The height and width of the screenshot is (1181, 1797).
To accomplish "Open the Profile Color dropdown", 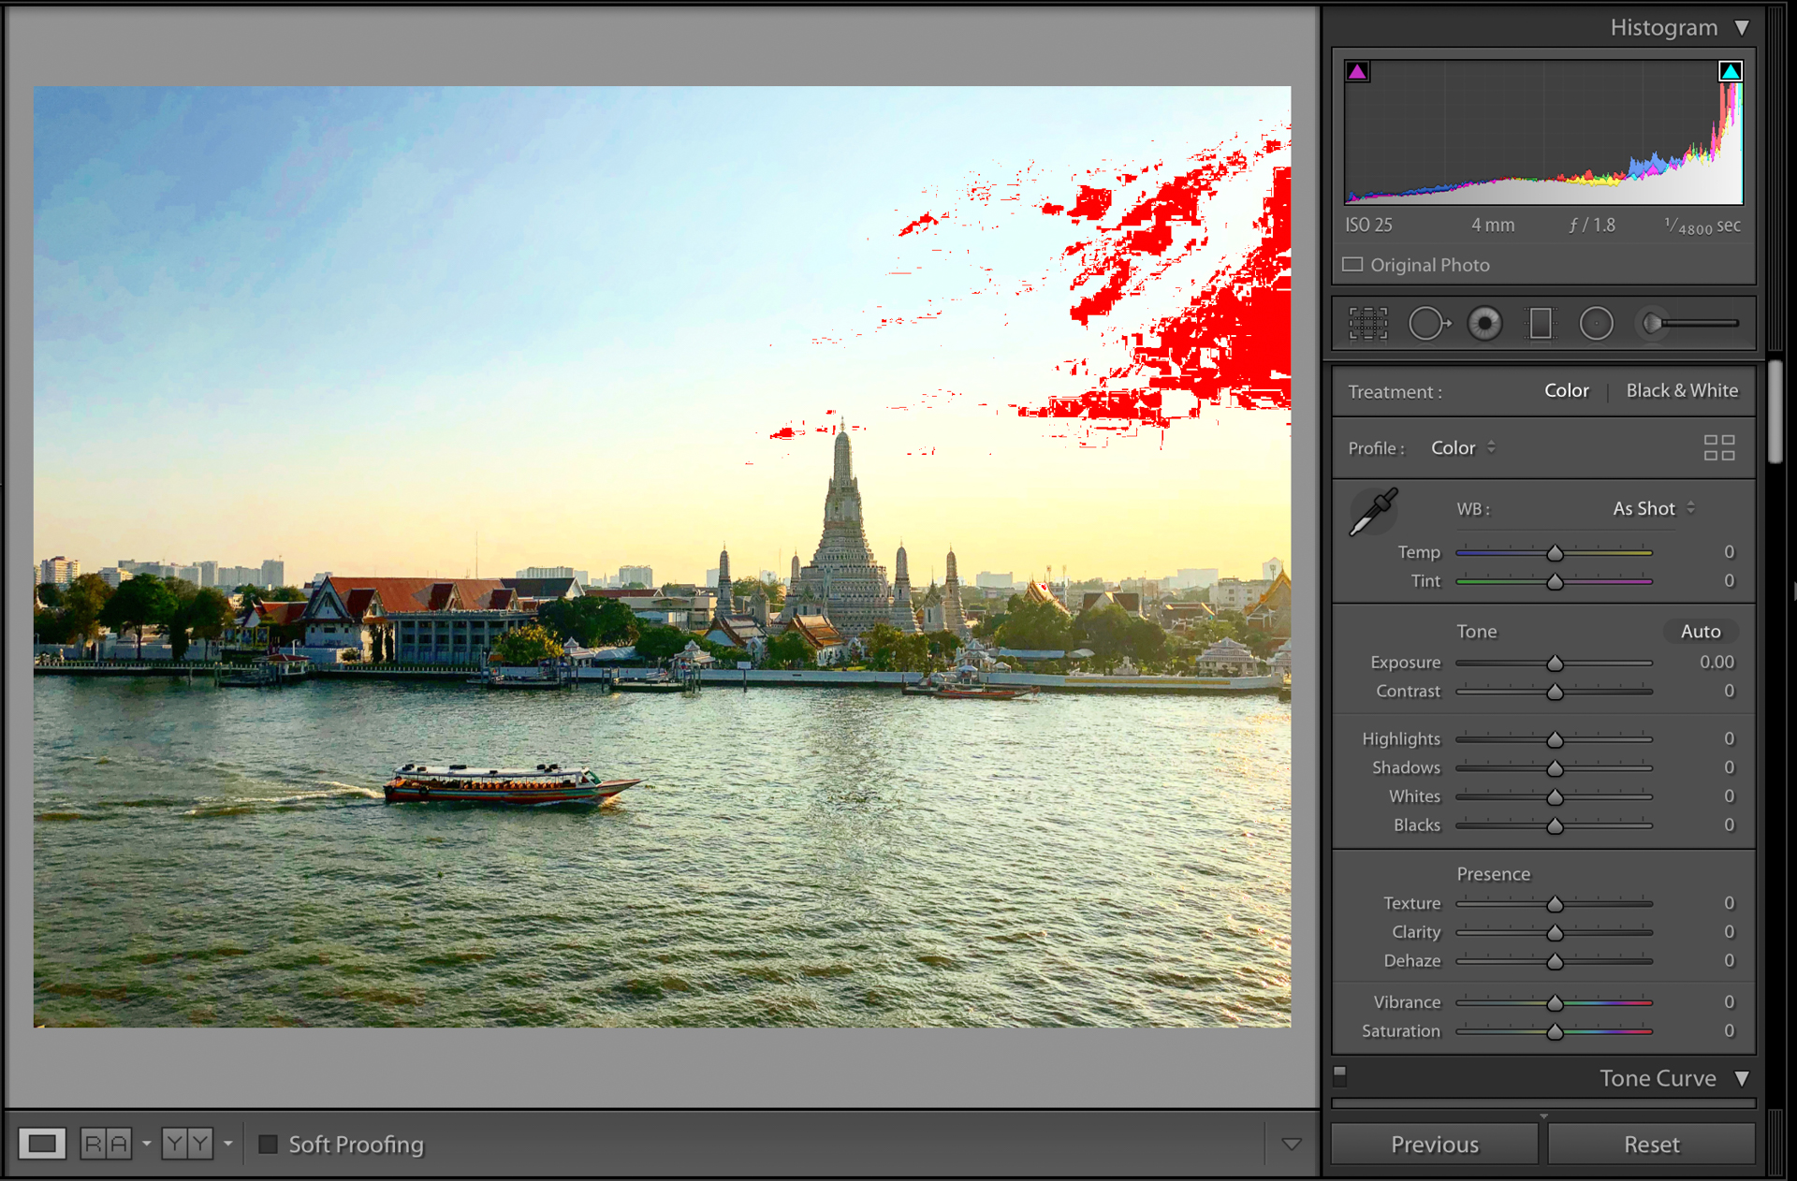I will [x=1463, y=448].
